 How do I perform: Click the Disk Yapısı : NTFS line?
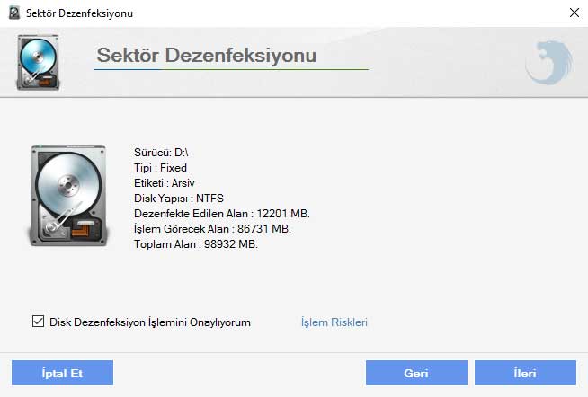[179, 198]
